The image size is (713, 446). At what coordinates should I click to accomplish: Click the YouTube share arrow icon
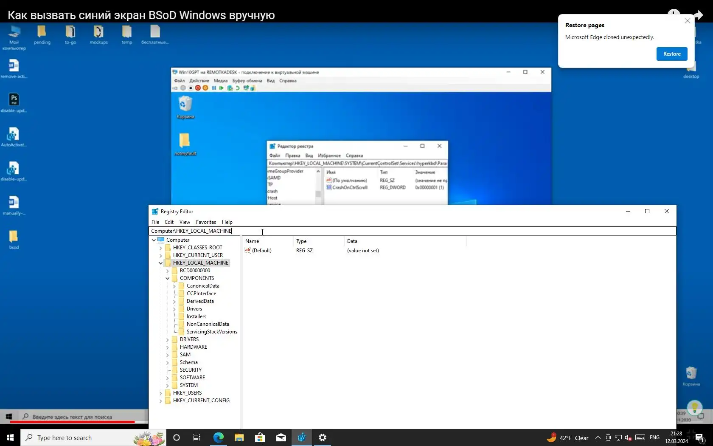point(699,15)
